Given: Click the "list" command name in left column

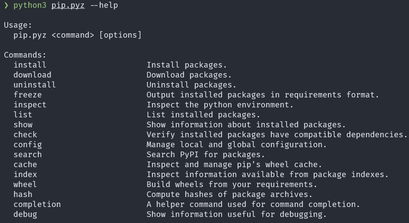Looking at the screenshot, I should 23,115.
